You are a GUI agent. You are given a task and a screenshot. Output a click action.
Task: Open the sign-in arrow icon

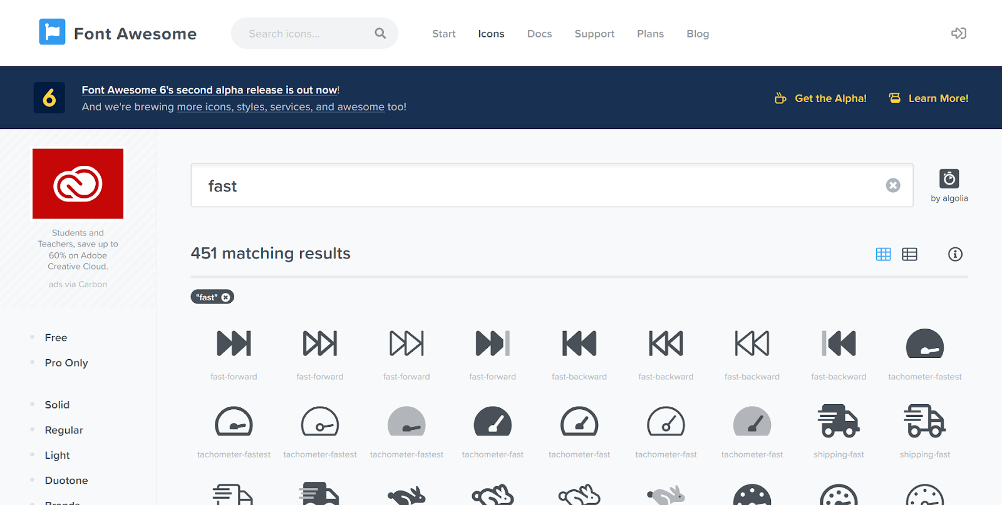tap(959, 33)
